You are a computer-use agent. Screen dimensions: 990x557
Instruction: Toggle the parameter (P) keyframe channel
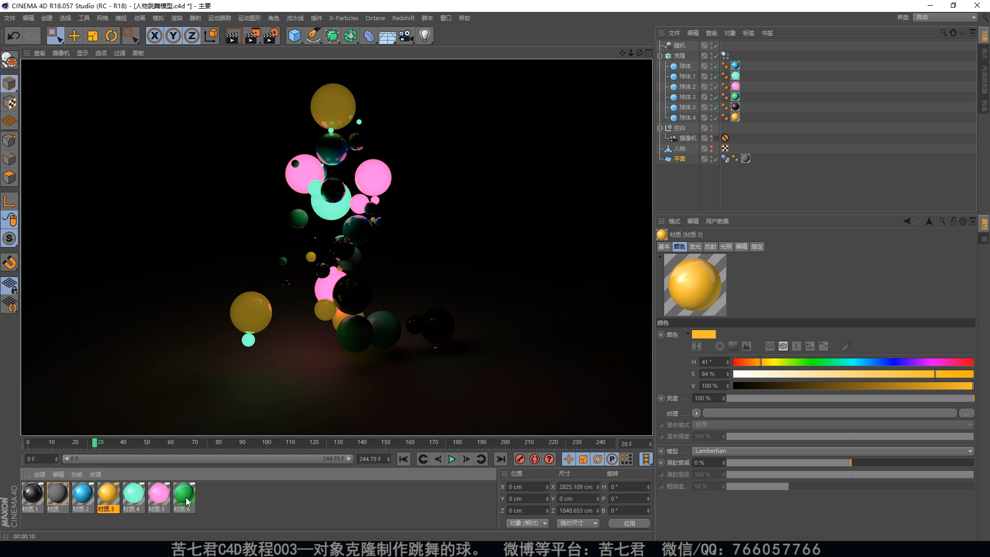612,459
